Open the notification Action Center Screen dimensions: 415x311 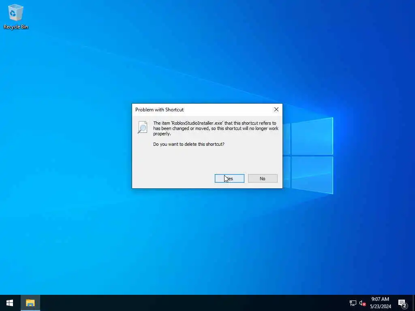(x=402, y=303)
